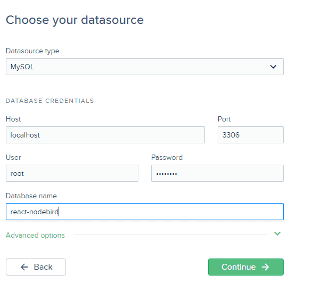Open the Datasource type MySQL dropdown

(145, 67)
